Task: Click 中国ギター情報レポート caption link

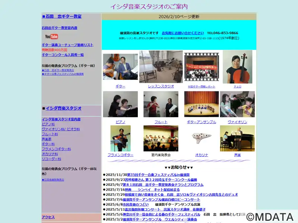Action: pyautogui.click(x=202, y=87)
